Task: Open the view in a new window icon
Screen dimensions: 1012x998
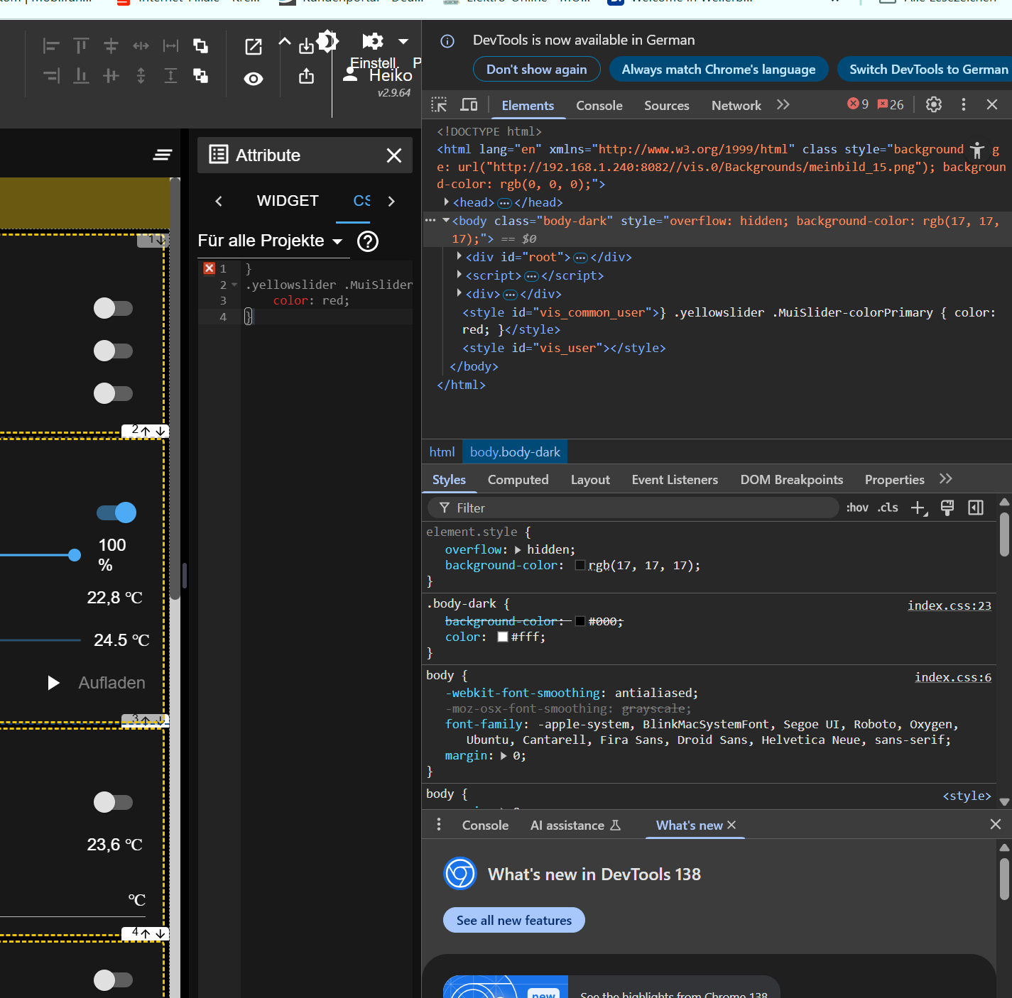Action: tap(254, 47)
